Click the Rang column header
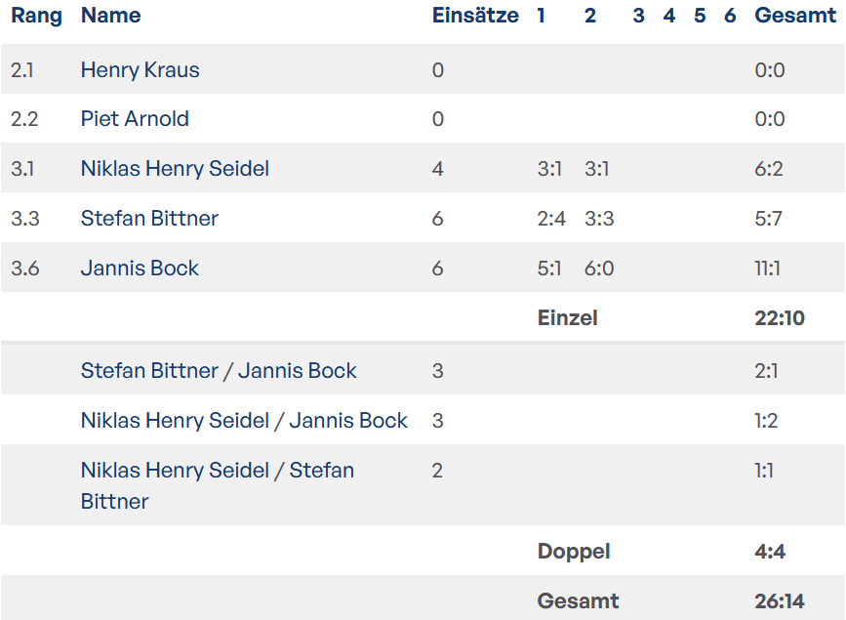 point(36,16)
